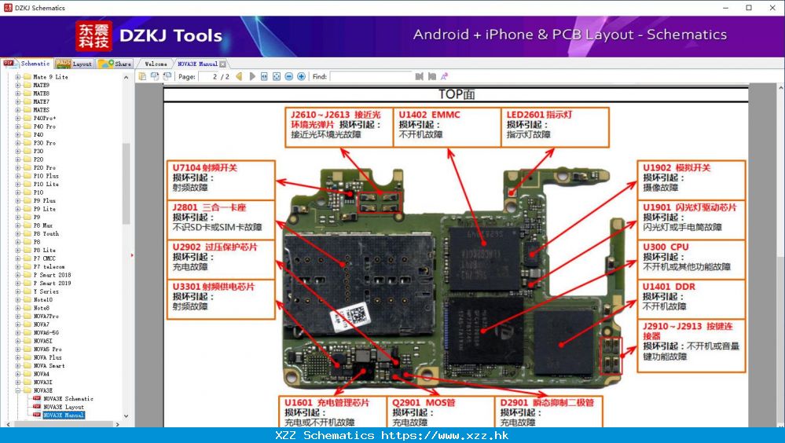Click the DZKJ red logo in the banner
The image size is (785, 443).
click(94, 36)
